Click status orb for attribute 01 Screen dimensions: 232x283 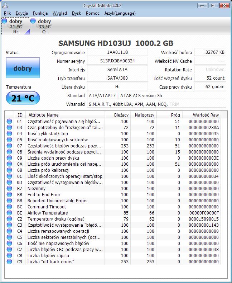(9, 121)
